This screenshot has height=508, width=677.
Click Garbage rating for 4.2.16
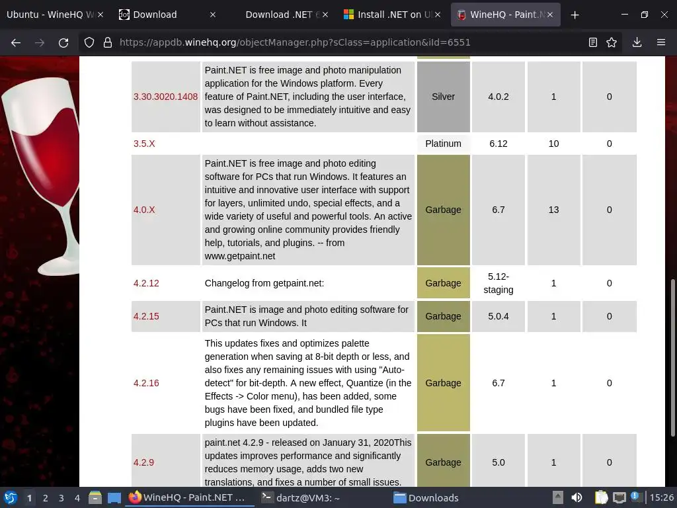click(444, 383)
